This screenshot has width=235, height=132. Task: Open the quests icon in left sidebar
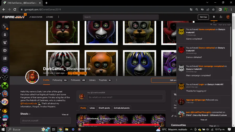5,43
